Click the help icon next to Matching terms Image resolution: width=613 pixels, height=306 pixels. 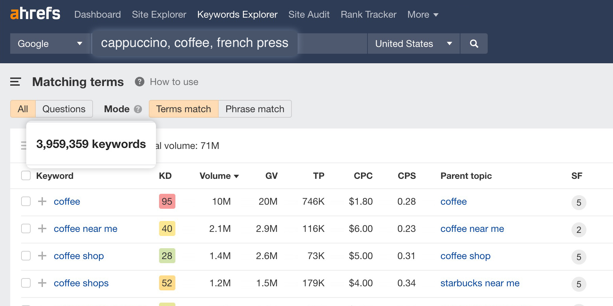point(139,82)
